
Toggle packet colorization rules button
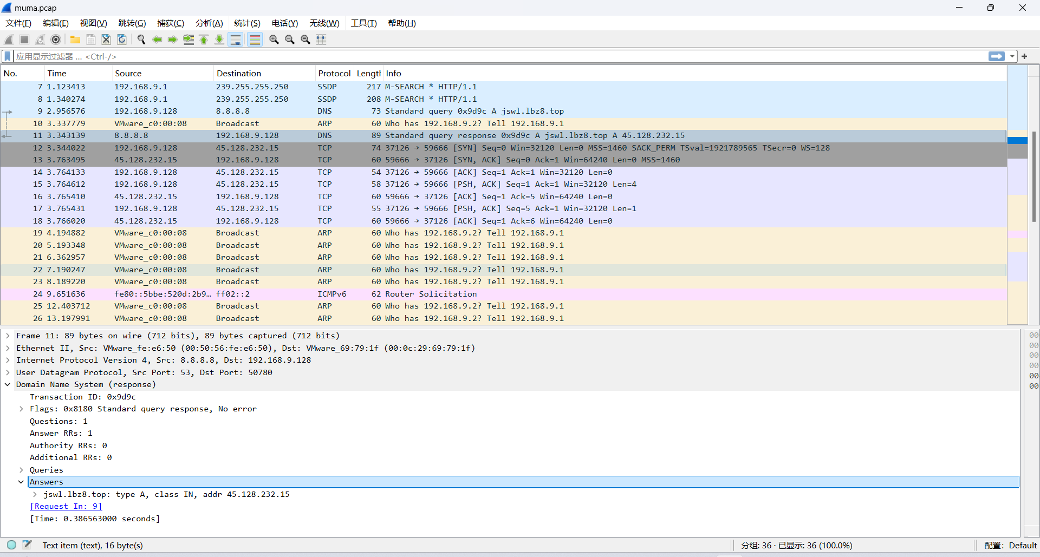click(x=255, y=40)
